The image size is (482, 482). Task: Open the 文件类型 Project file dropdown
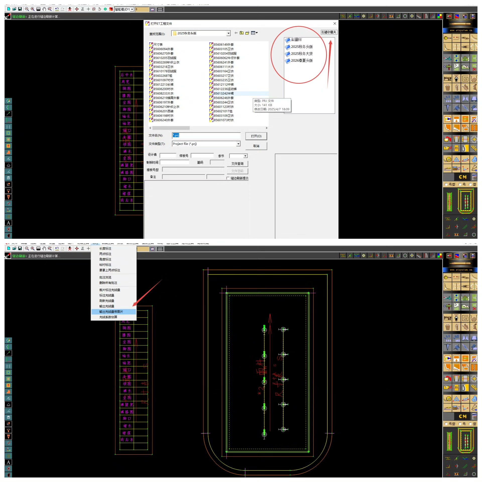tap(238, 144)
